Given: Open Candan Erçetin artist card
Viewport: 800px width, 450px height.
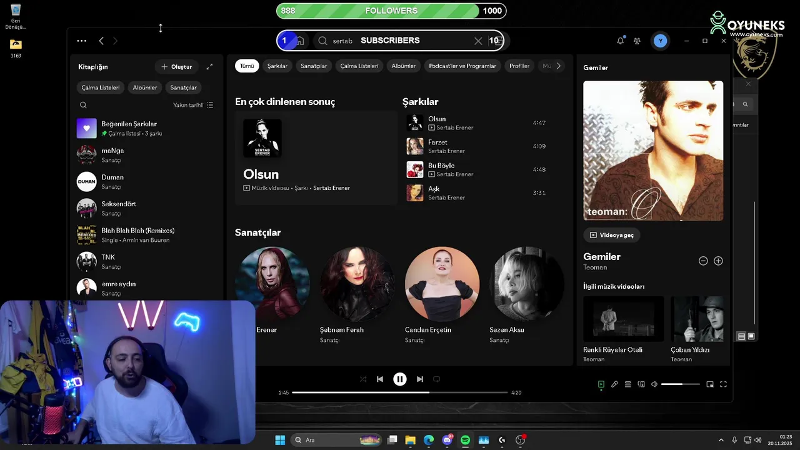Looking at the screenshot, I should (442, 294).
